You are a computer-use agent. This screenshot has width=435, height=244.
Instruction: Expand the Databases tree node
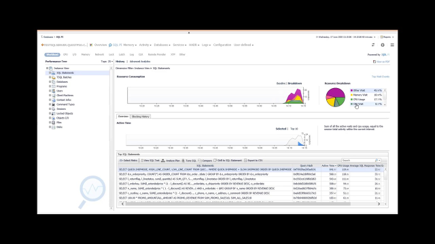tap(50, 82)
